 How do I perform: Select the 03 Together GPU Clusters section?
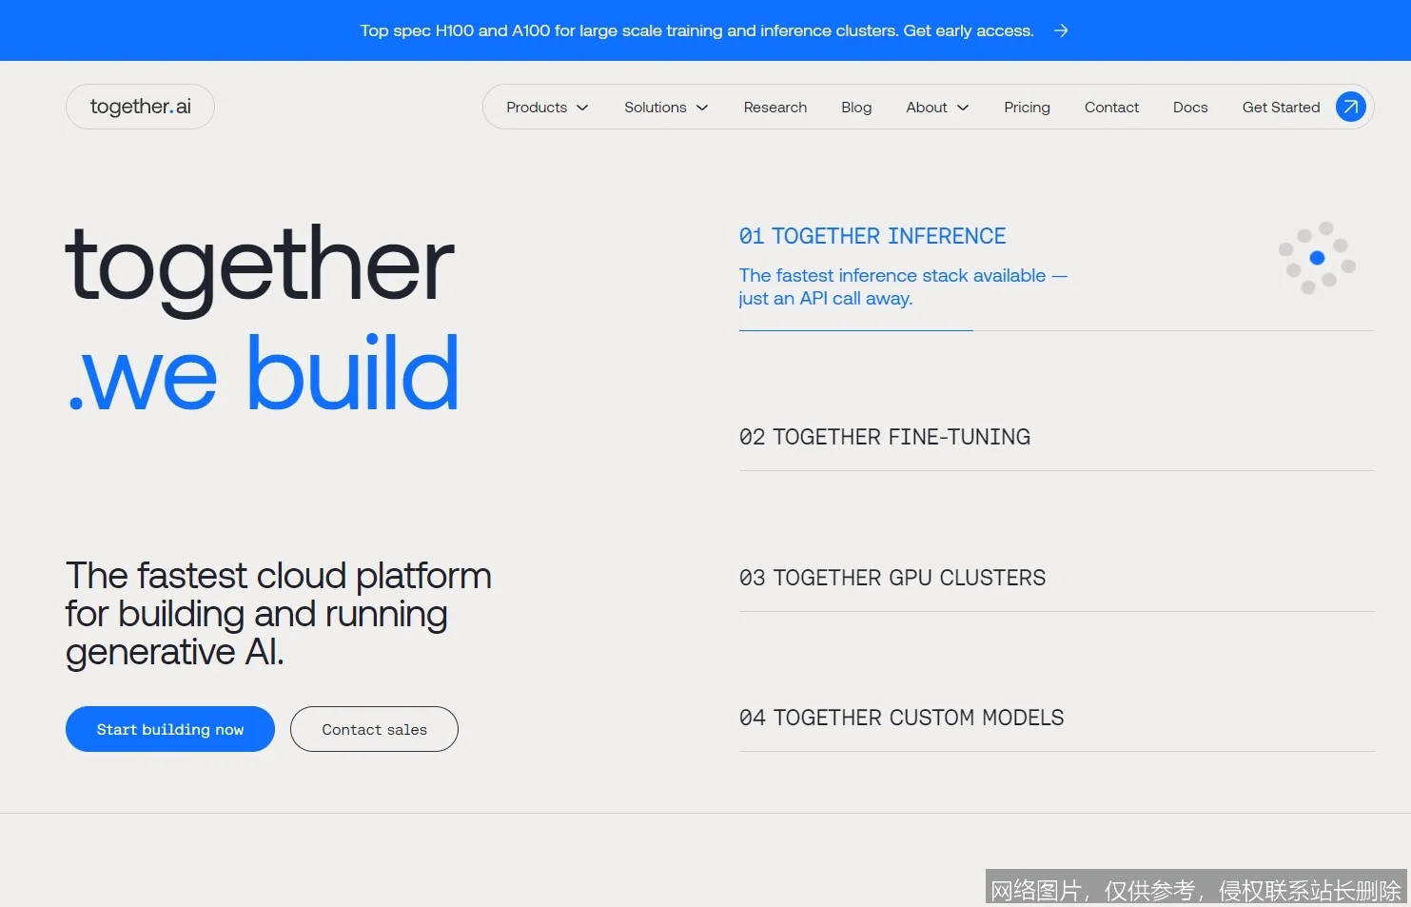tap(892, 578)
